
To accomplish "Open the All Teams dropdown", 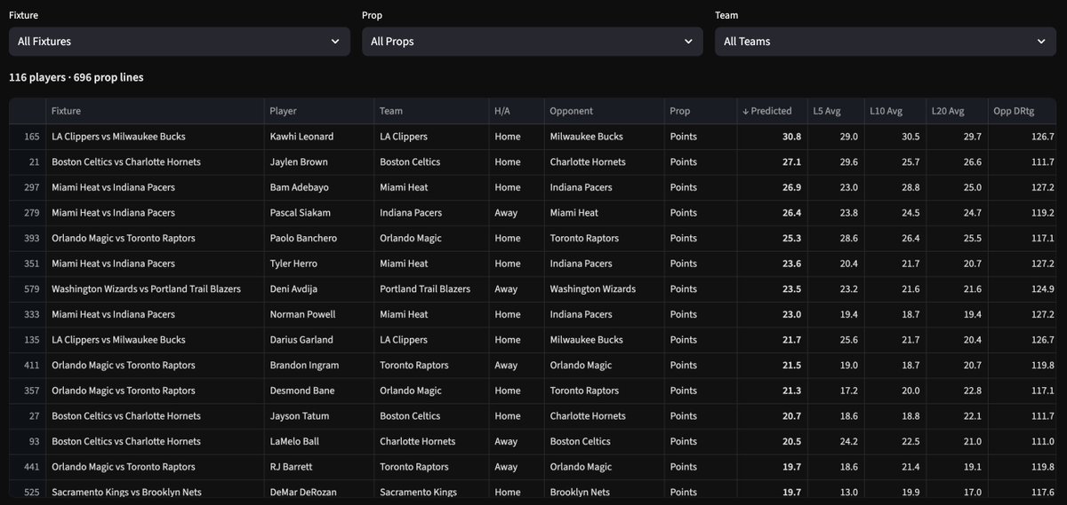I will coord(886,41).
